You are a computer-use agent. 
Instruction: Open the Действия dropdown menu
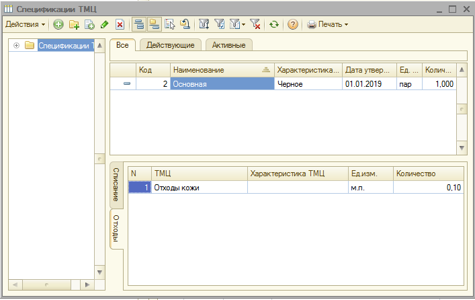(x=25, y=24)
